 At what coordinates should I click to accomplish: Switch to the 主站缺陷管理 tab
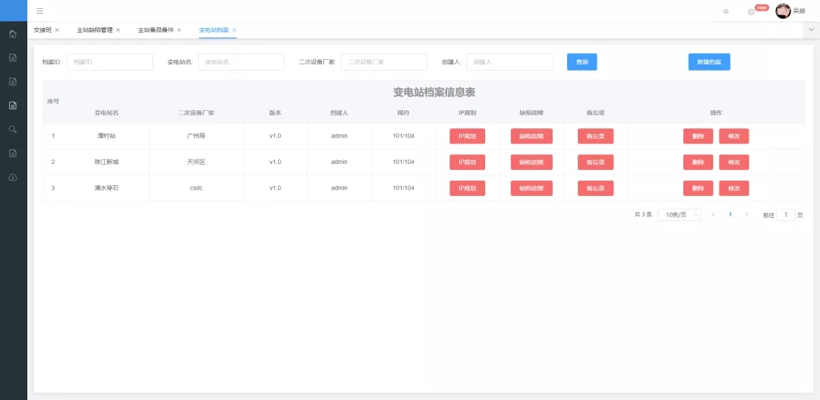pos(94,30)
